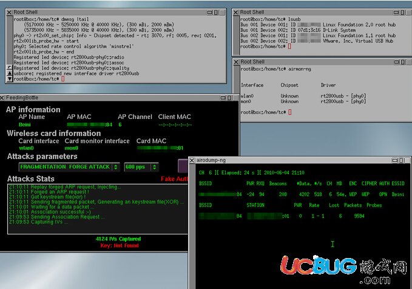Click the 'Beacons' column header in airodump-ng
412x289 pixels.
click(278, 183)
